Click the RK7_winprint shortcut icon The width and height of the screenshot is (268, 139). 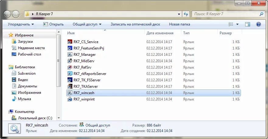point(70,99)
